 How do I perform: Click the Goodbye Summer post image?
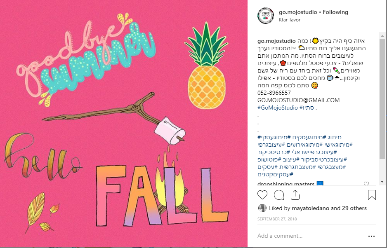point(124,123)
